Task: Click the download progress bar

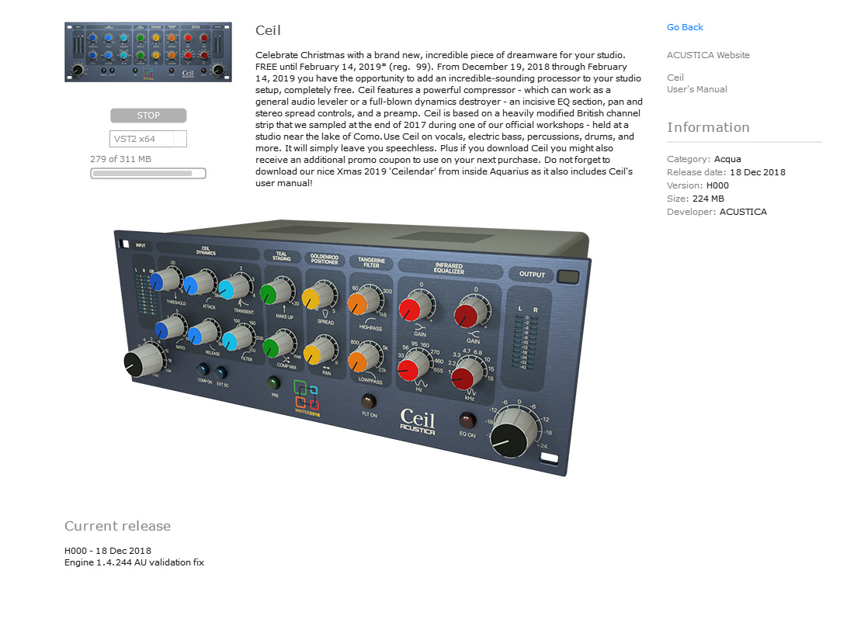Action: click(x=148, y=174)
